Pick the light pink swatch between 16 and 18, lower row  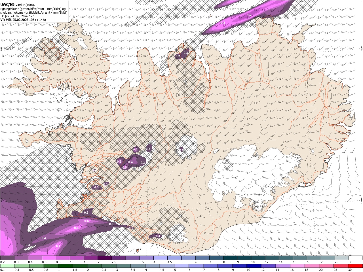[x=297, y=266]
